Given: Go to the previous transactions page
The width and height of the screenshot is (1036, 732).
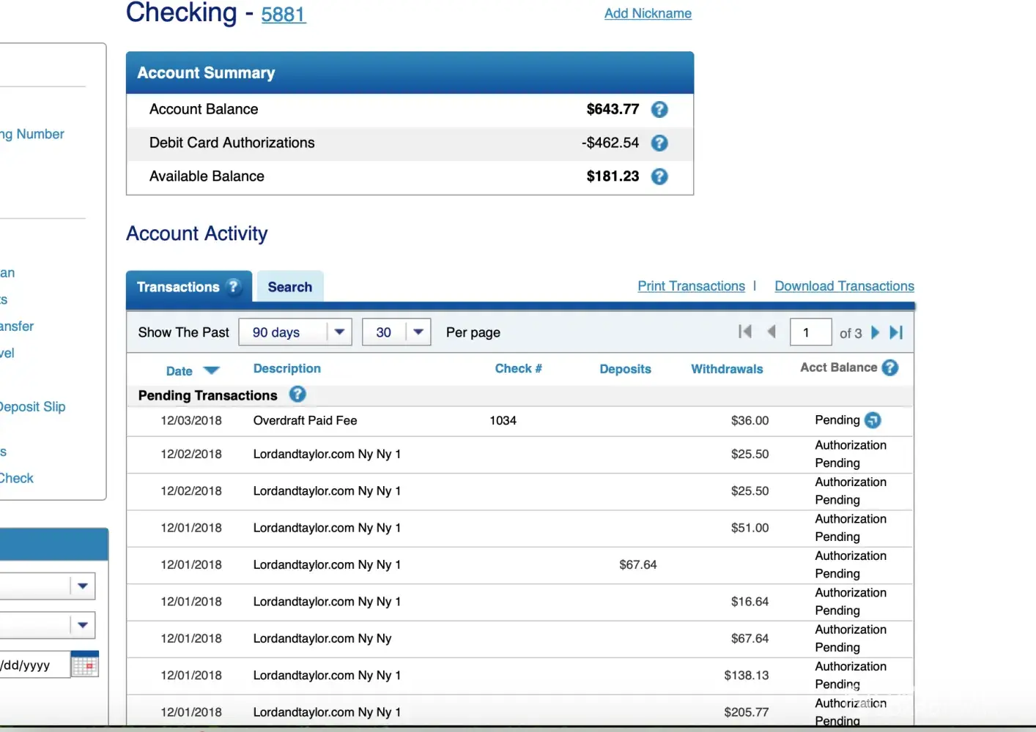Looking at the screenshot, I should point(771,332).
